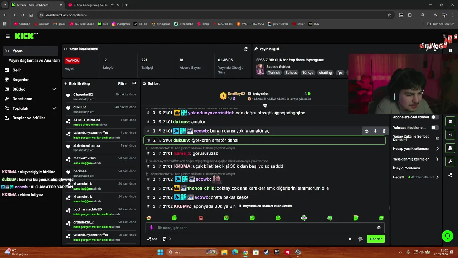Viewport: 458px width, 258px height.
Task: Open the camera panel button in right sidebar
Action: pos(450,148)
